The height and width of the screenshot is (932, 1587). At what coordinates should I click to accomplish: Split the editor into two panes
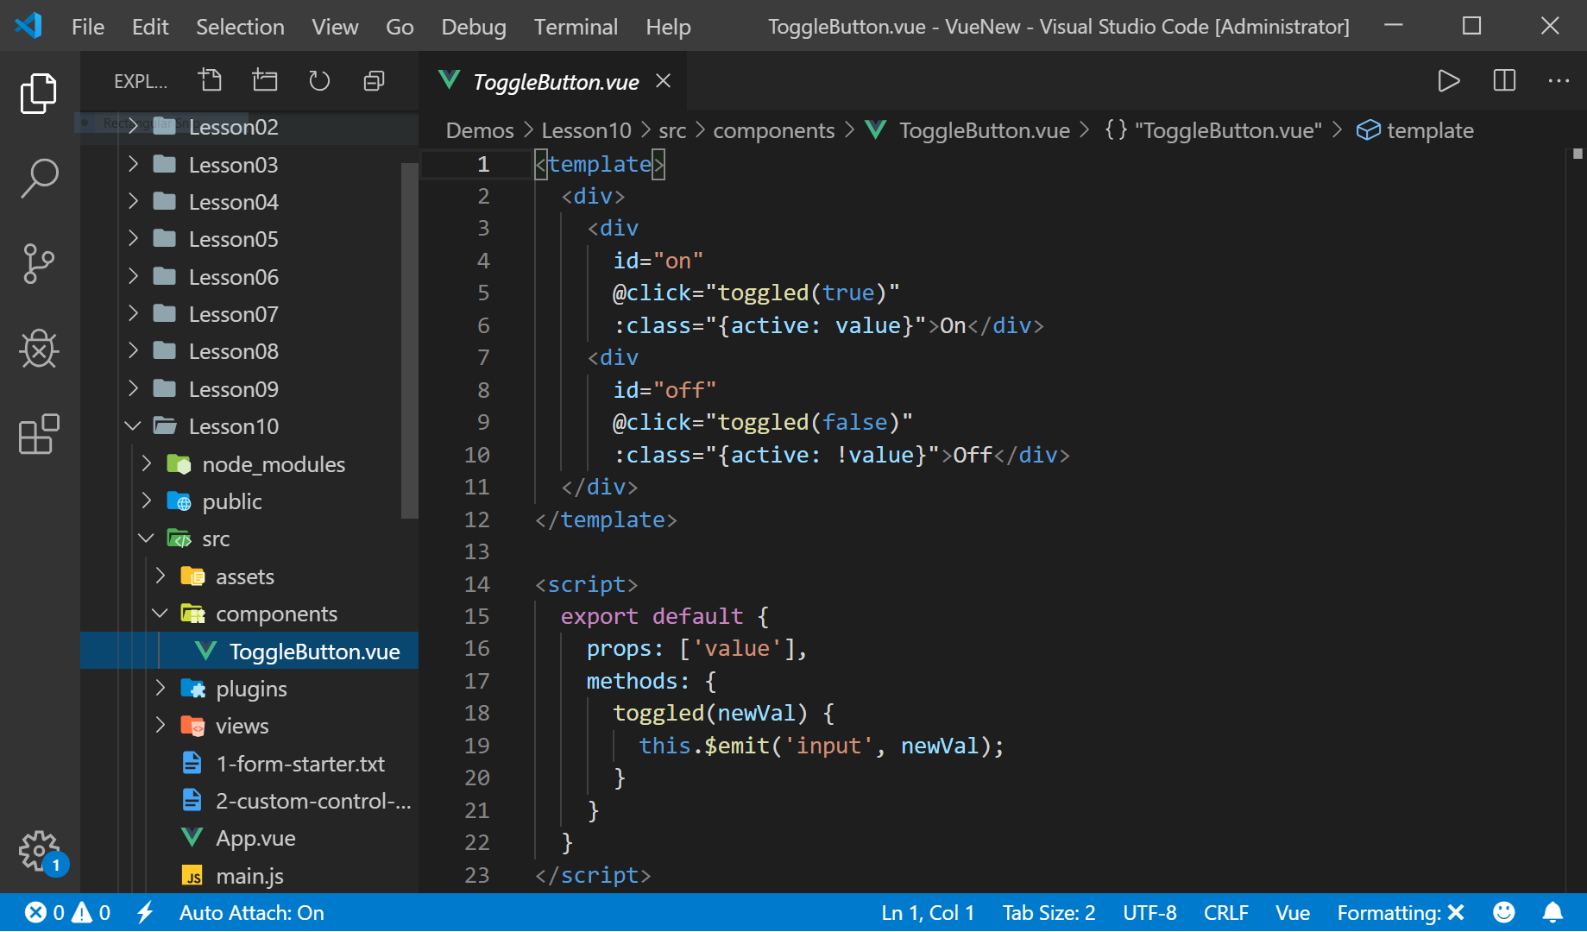(1503, 81)
